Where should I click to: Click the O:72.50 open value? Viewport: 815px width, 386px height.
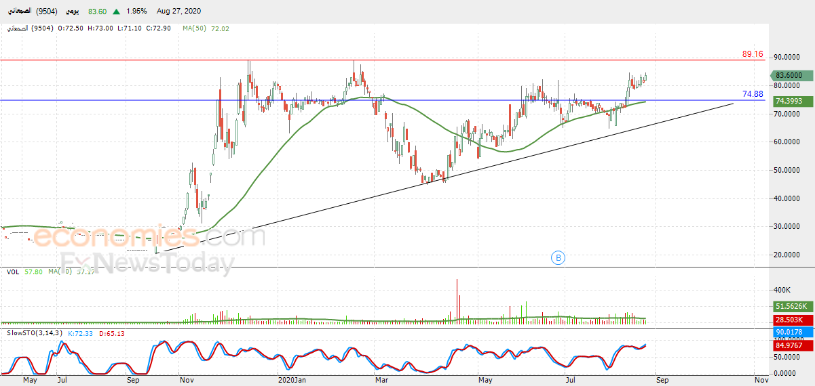71,28
